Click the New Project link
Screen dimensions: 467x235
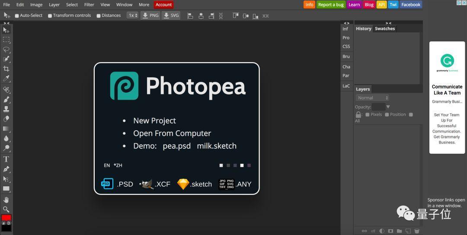click(154, 121)
